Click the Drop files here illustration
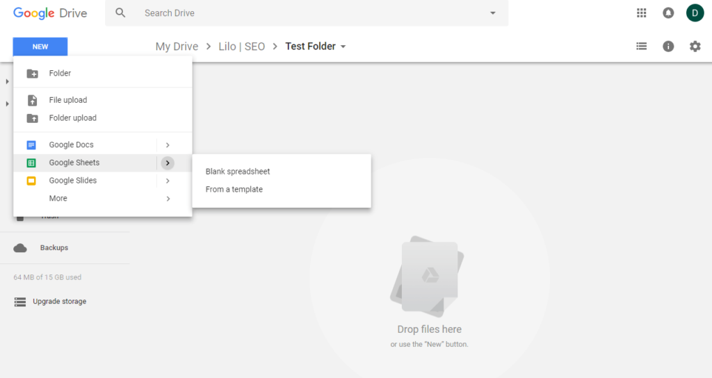This screenshot has width=712, height=378. (428, 277)
